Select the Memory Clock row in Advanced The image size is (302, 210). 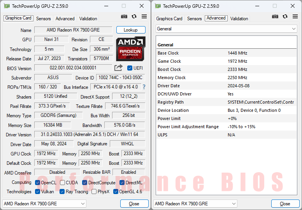tap(226, 78)
